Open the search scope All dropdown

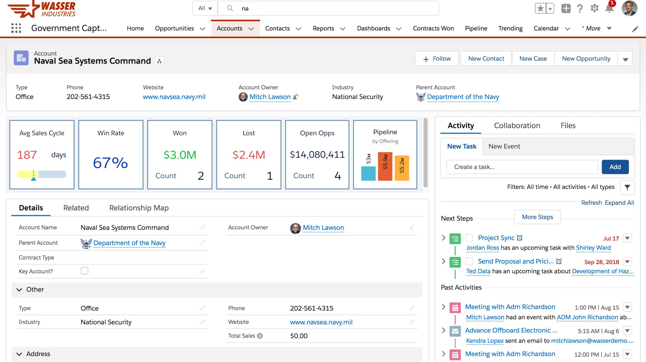click(x=205, y=8)
